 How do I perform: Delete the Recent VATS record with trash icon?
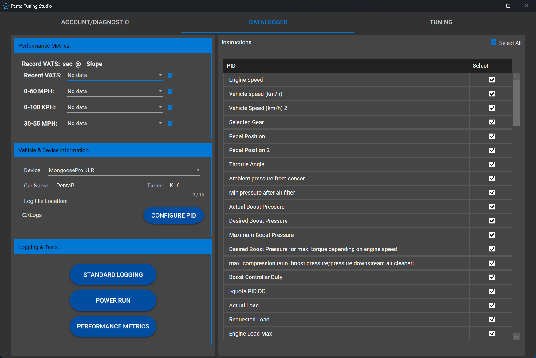[x=170, y=75]
